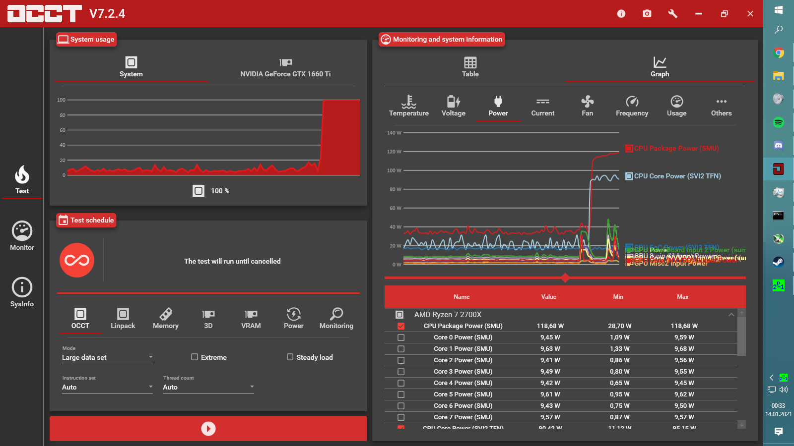Sort table by Max column
794x446 pixels.
click(x=683, y=297)
